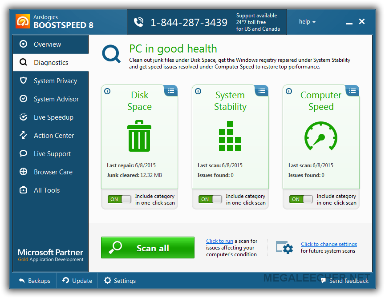Close the BoostSpeed window
Screen dimensions: 385x298
tap(362, 21)
